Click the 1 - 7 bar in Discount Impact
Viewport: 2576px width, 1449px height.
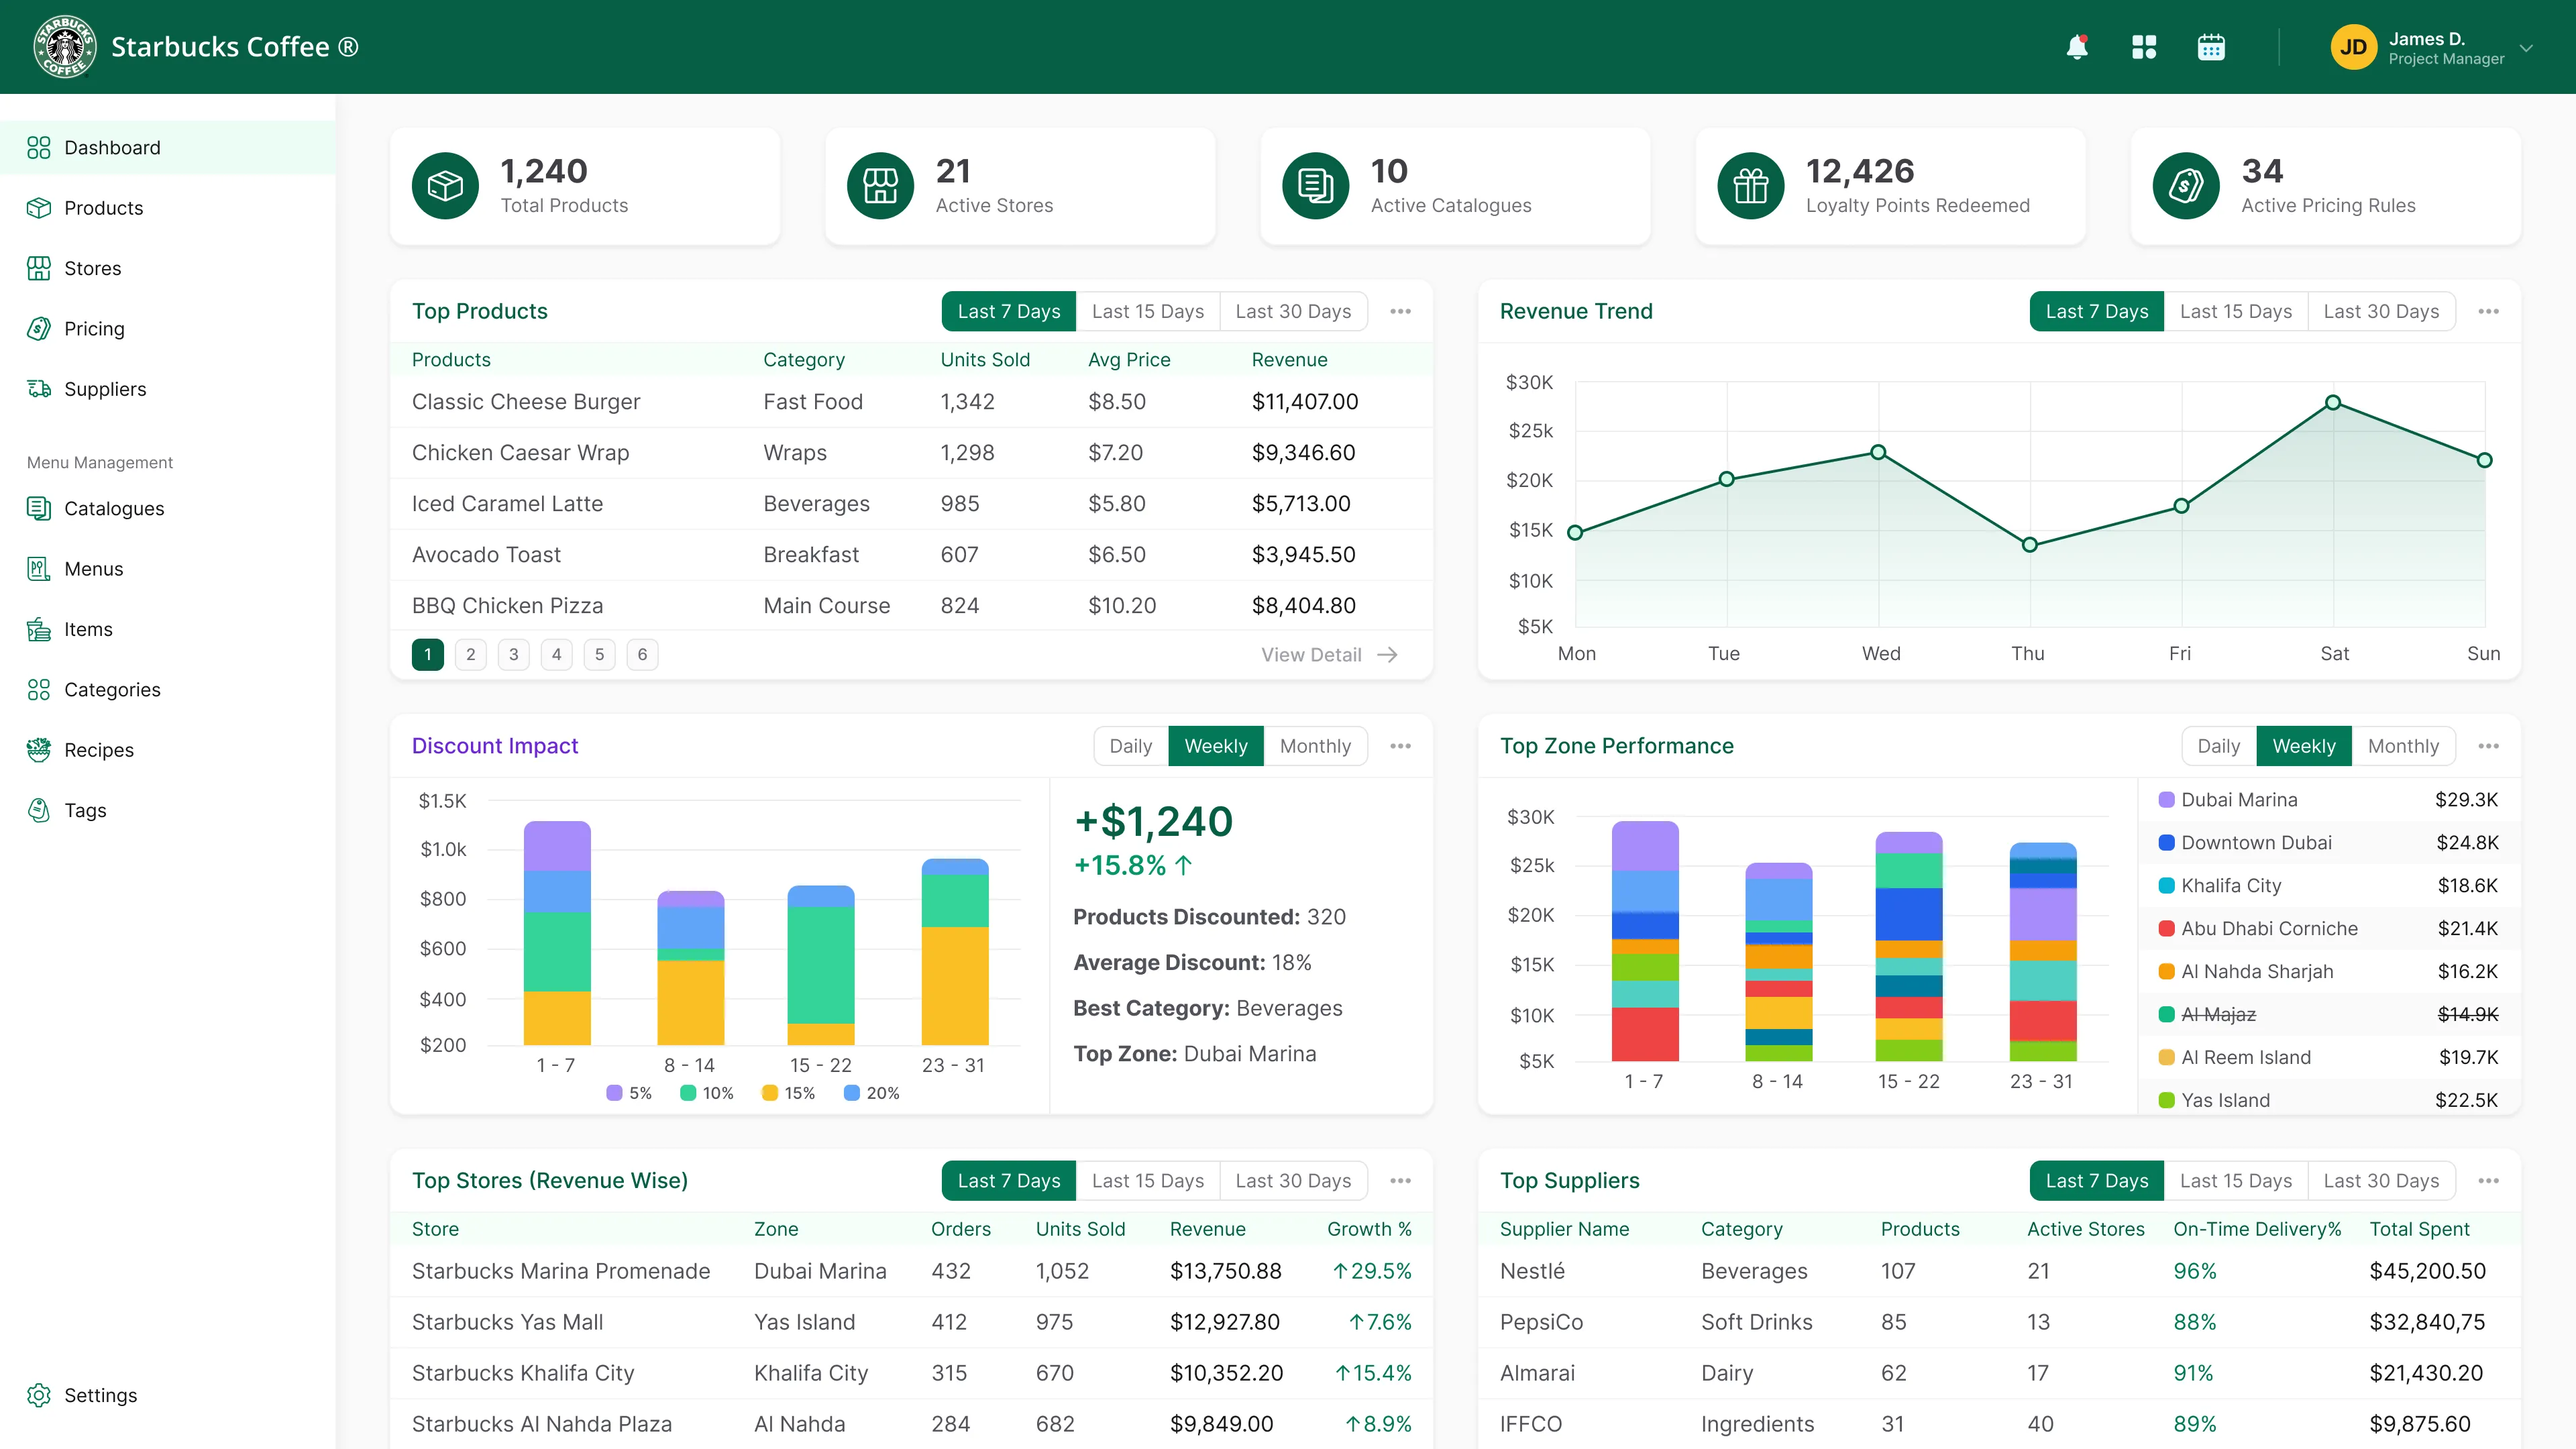click(557, 933)
